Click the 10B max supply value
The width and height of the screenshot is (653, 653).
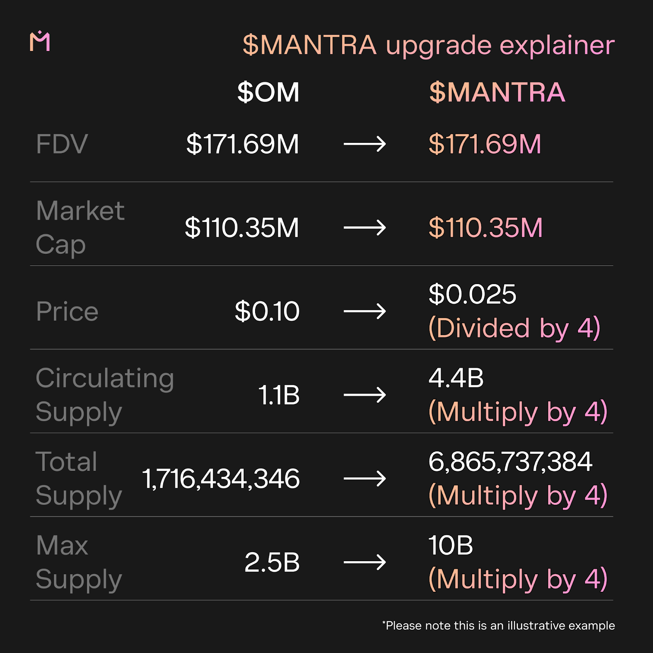(451, 545)
